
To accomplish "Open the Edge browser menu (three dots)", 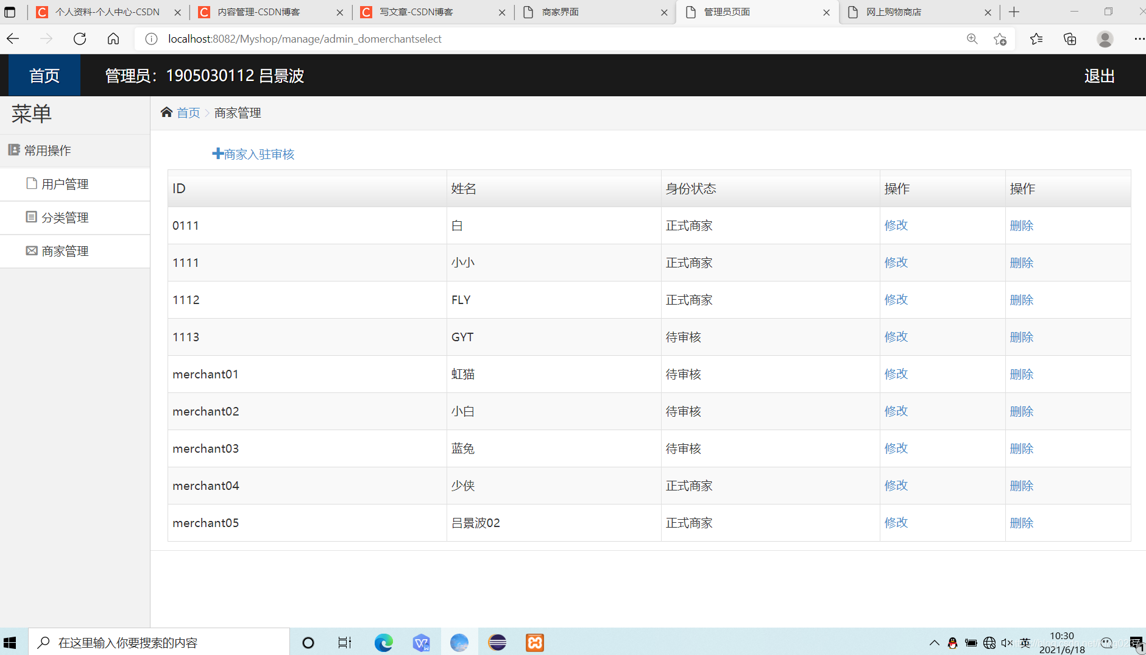I will point(1140,38).
